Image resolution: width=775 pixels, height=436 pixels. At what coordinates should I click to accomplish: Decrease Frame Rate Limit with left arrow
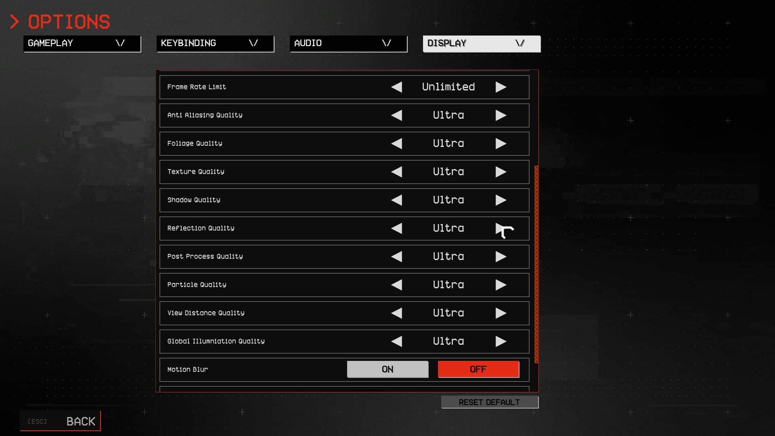(396, 87)
